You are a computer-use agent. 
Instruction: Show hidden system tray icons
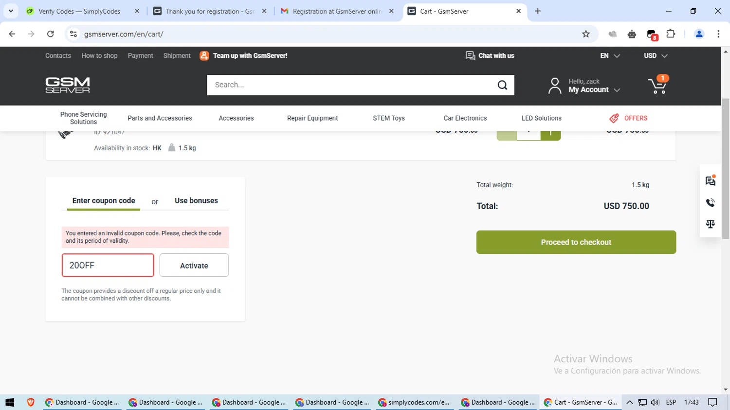coord(629,402)
